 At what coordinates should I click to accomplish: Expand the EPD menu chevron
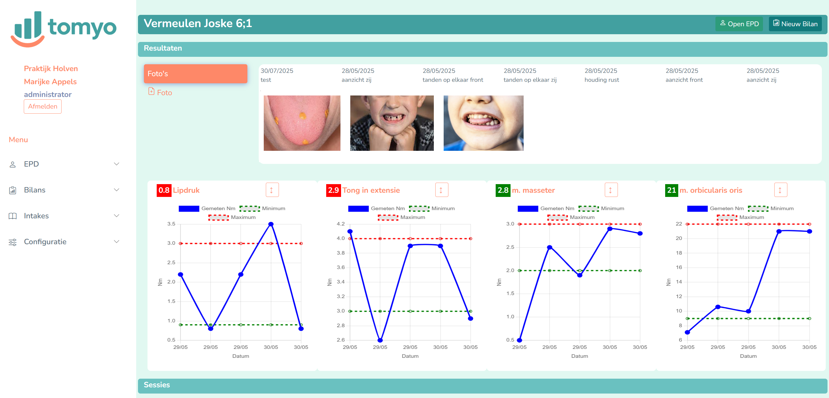click(117, 164)
